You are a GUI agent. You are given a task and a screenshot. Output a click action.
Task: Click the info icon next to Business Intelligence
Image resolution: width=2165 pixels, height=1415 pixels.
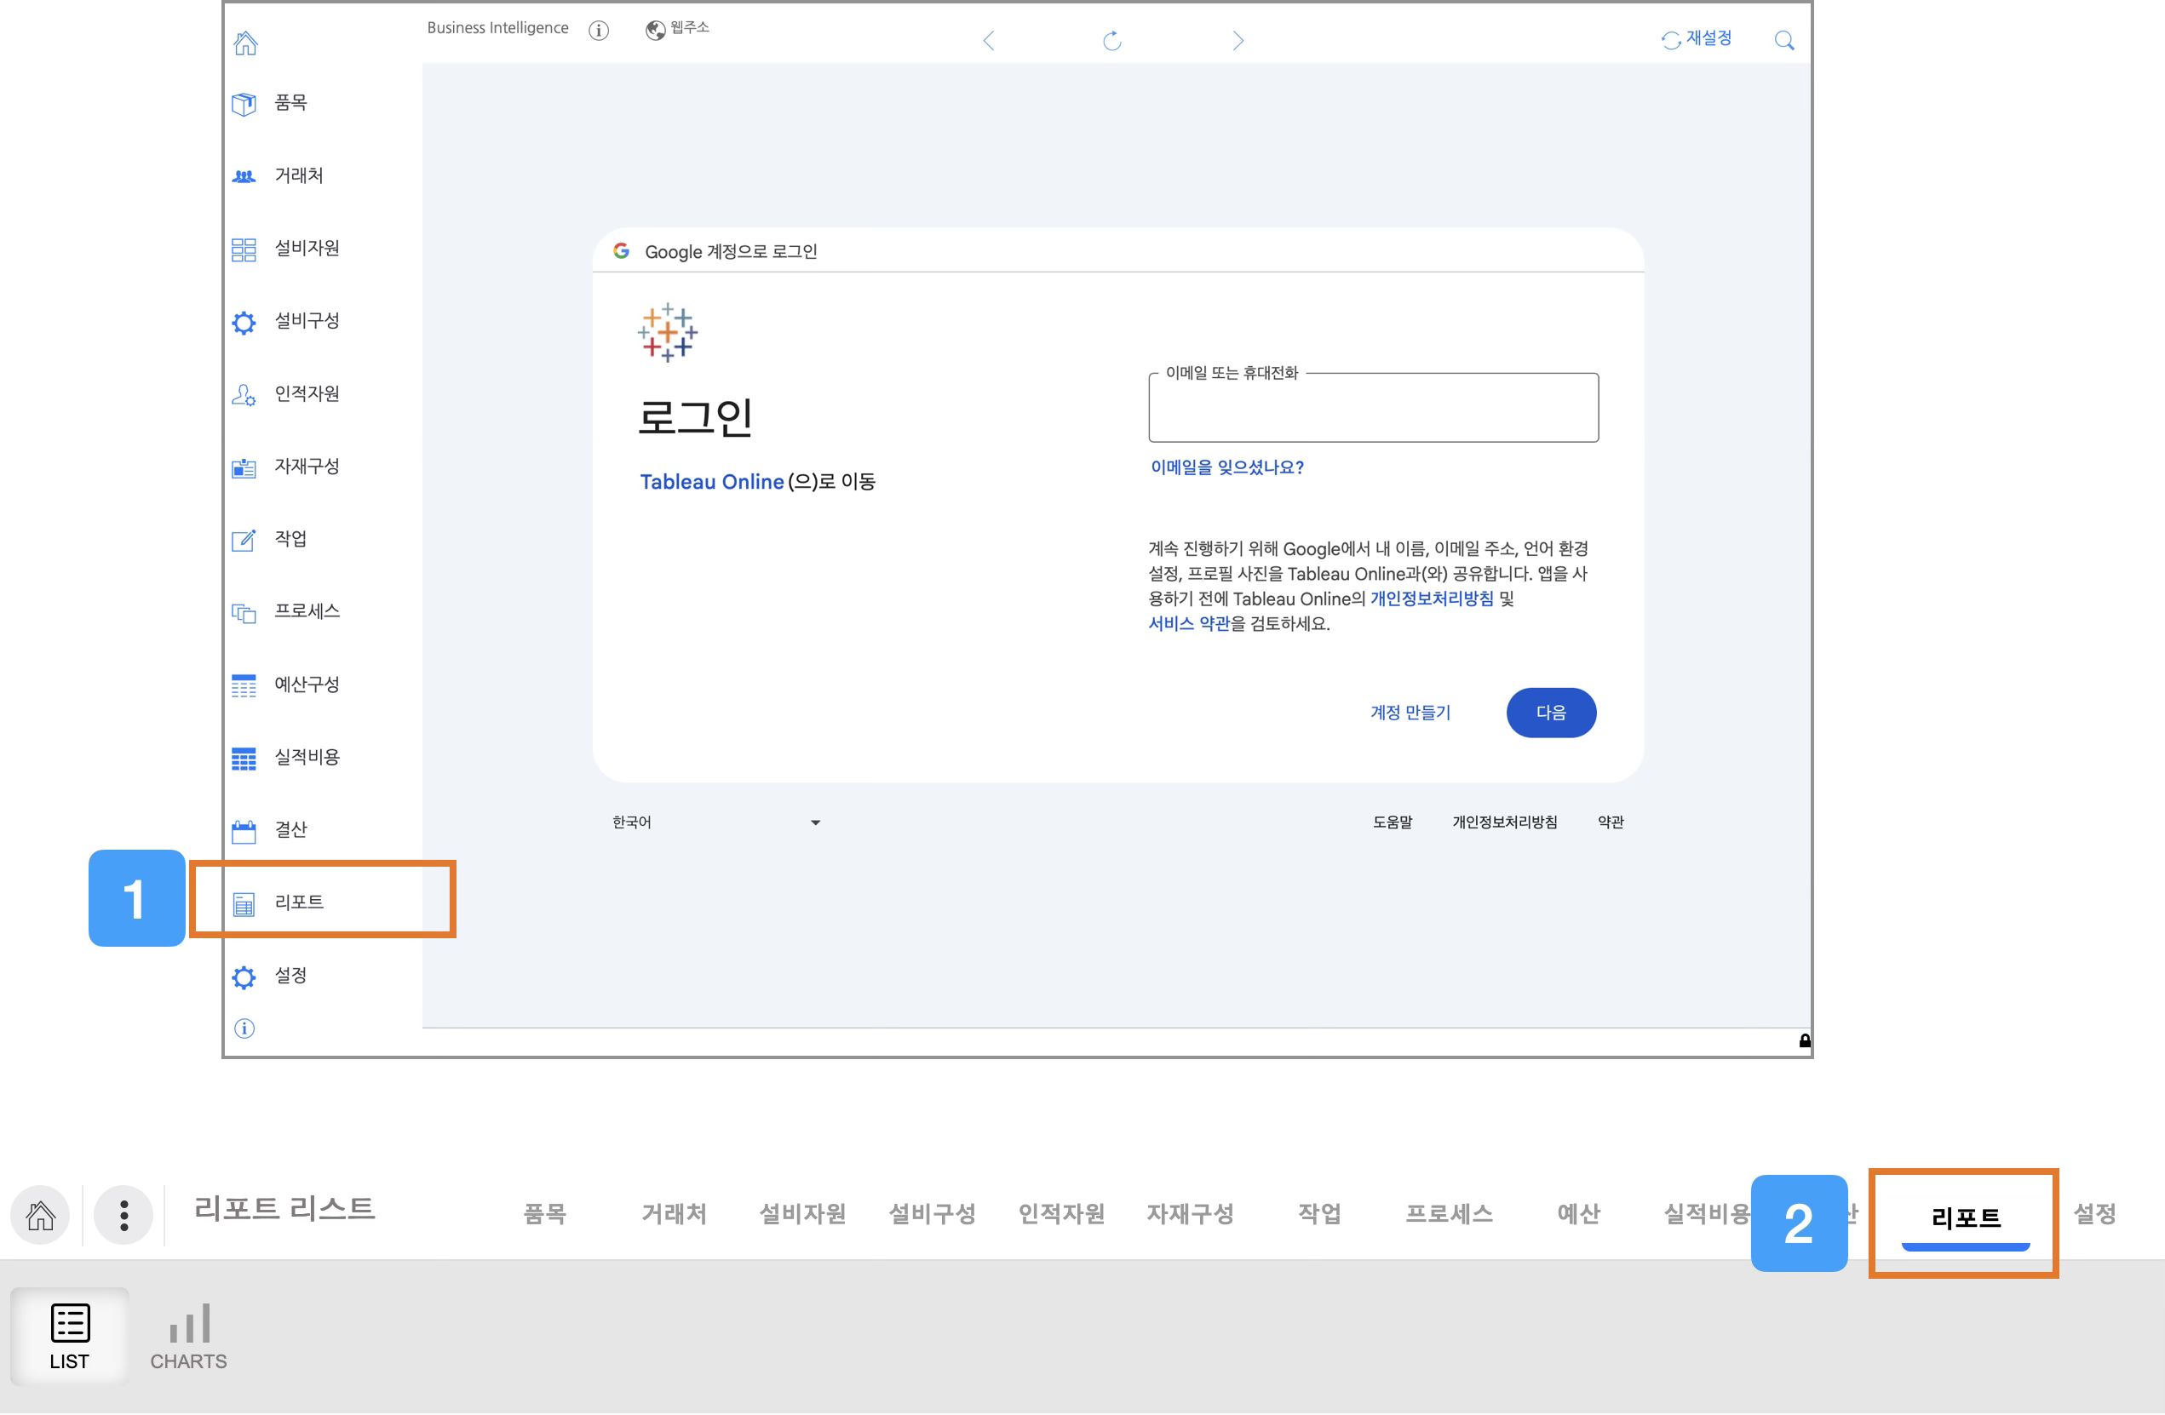tap(599, 31)
